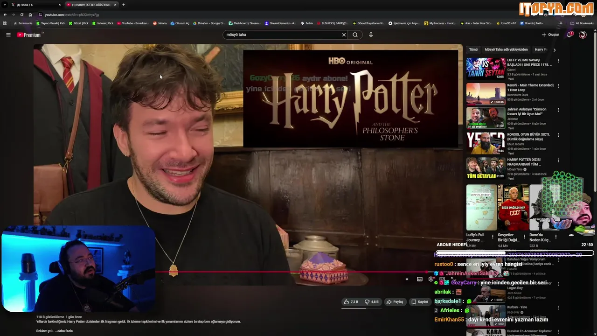Reload the current page

point(21,14)
